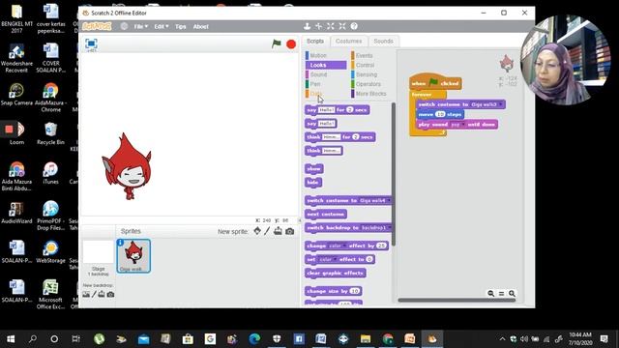Click the steps value in move block

point(440,114)
